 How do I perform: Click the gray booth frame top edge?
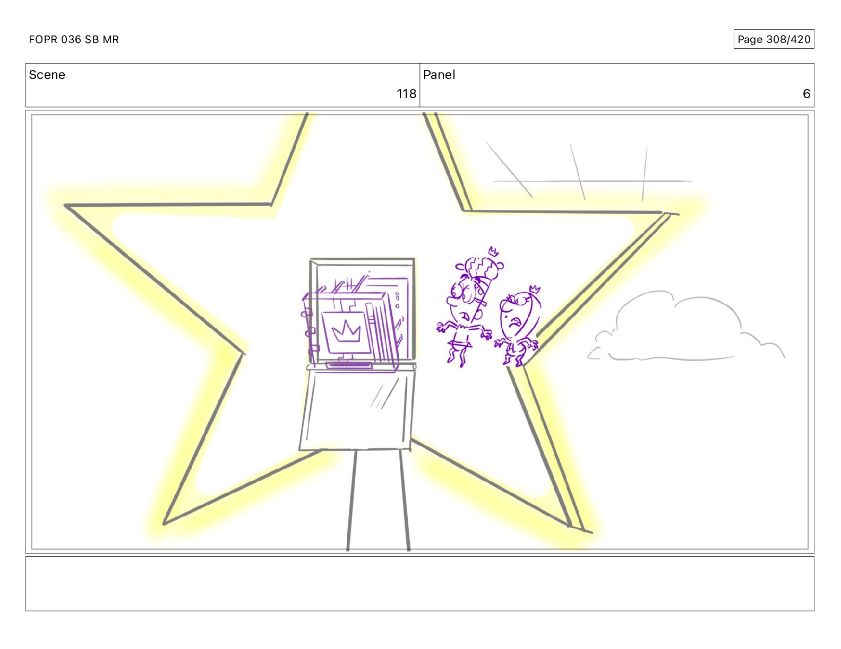pyautogui.click(x=362, y=260)
